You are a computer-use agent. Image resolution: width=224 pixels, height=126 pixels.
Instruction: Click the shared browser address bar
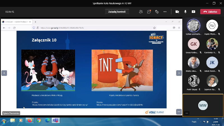(94, 28)
